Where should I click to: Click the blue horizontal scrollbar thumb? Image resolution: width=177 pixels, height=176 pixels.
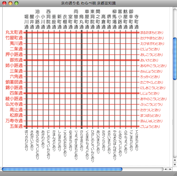[x=62, y=169]
